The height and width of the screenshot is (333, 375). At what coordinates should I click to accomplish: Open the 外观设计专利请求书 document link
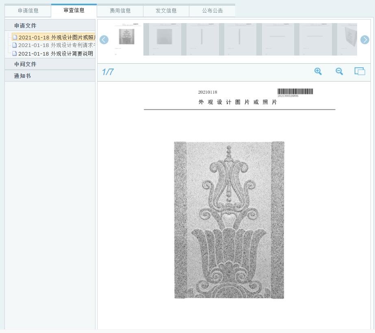(56, 45)
